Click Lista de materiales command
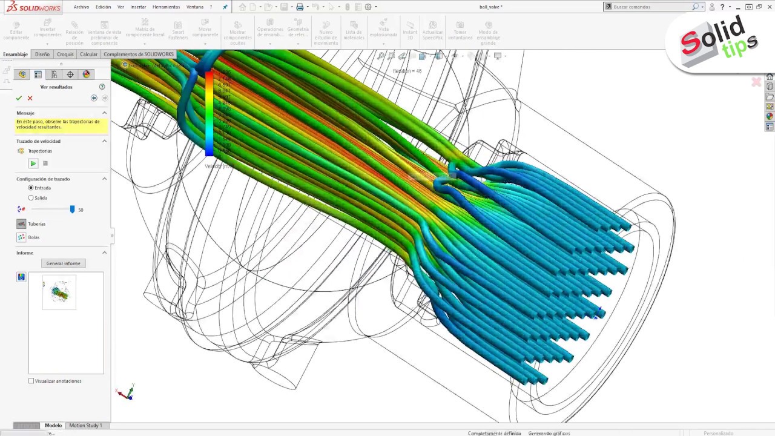Image resolution: width=775 pixels, height=436 pixels. (x=354, y=31)
